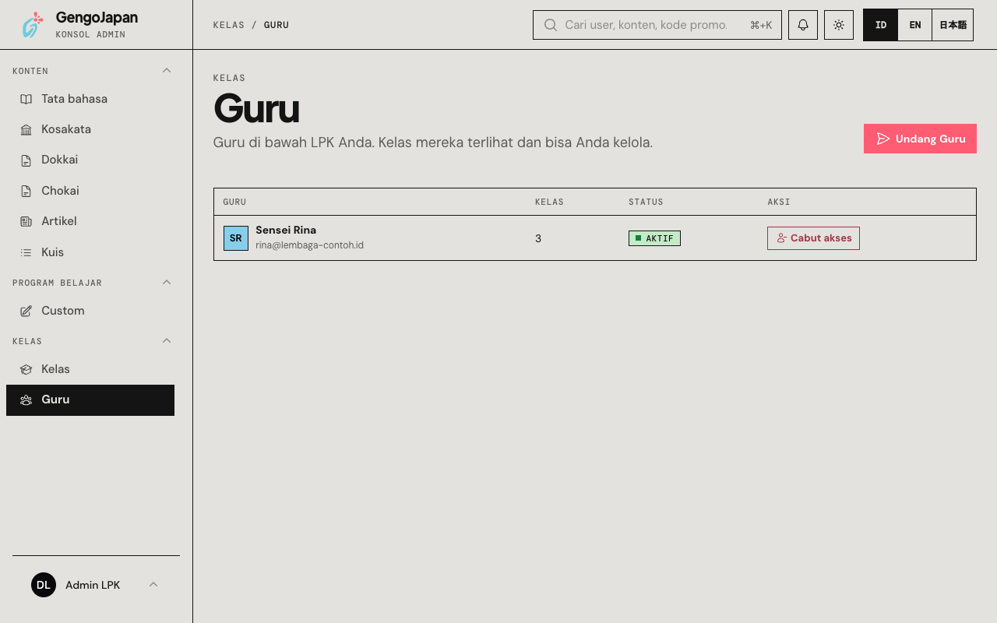The image size is (997, 623).
Task: Collapse the KELAS sidebar section chevron
Action: pyautogui.click(x=167, y=341)
